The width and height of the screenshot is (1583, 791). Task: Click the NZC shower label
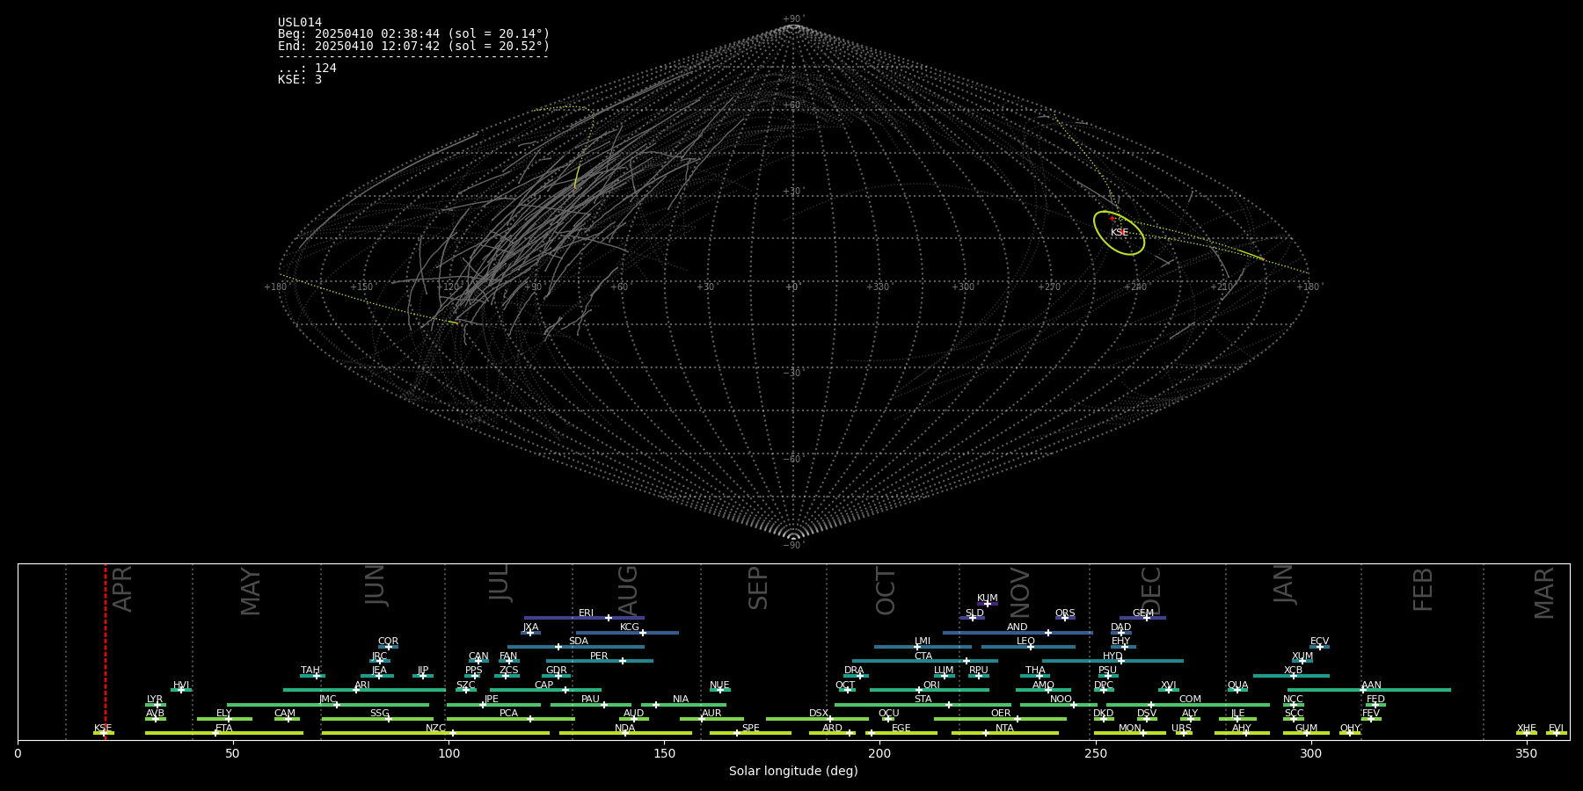coord(435,729)
